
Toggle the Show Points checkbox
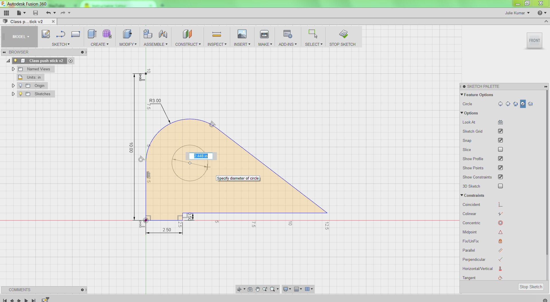point(500,168)
